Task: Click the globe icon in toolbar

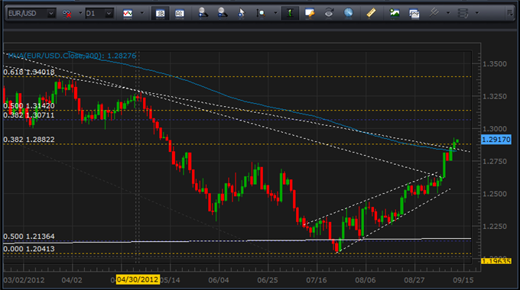Action: click(x=348, y=13)
